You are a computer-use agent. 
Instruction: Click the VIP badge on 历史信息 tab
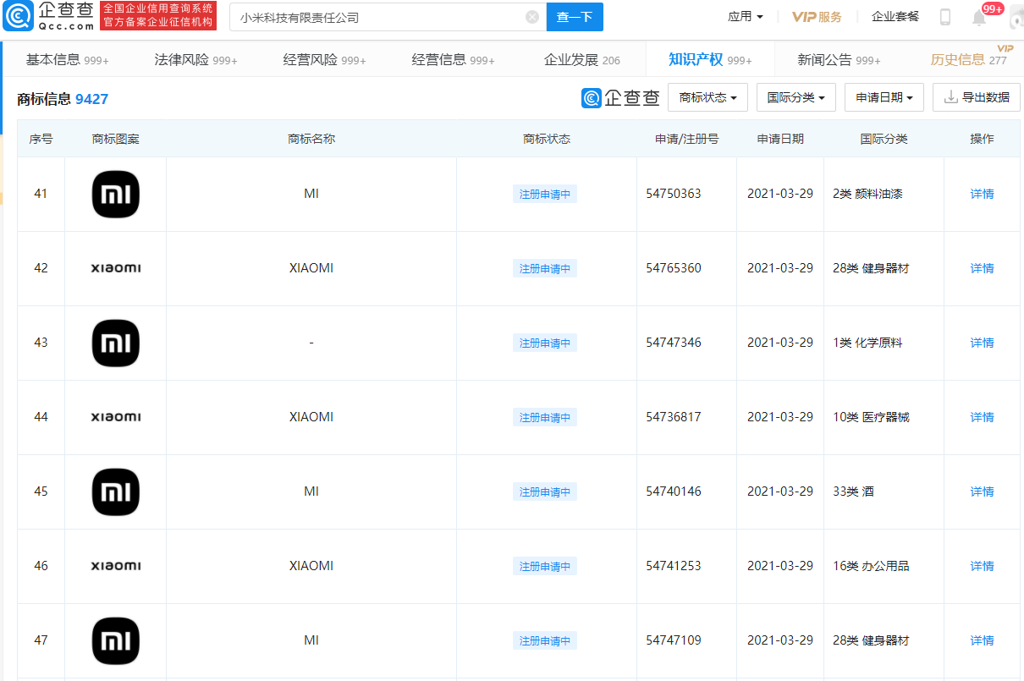coord(1004,49)
